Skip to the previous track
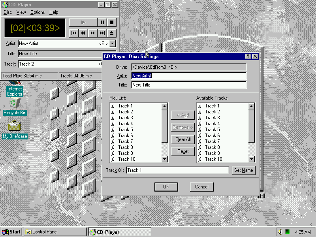Viewport: 316px width, 237px height. [x=74, y=33]
